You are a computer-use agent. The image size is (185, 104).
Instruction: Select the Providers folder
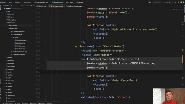(11, 66)
